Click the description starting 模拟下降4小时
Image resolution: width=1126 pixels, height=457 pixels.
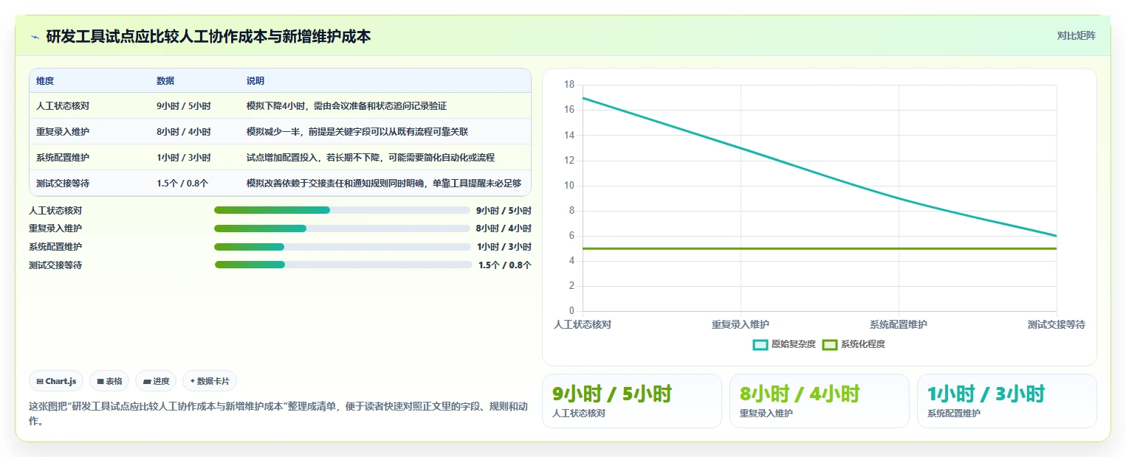pyautogui.click(x=346, y=106)
